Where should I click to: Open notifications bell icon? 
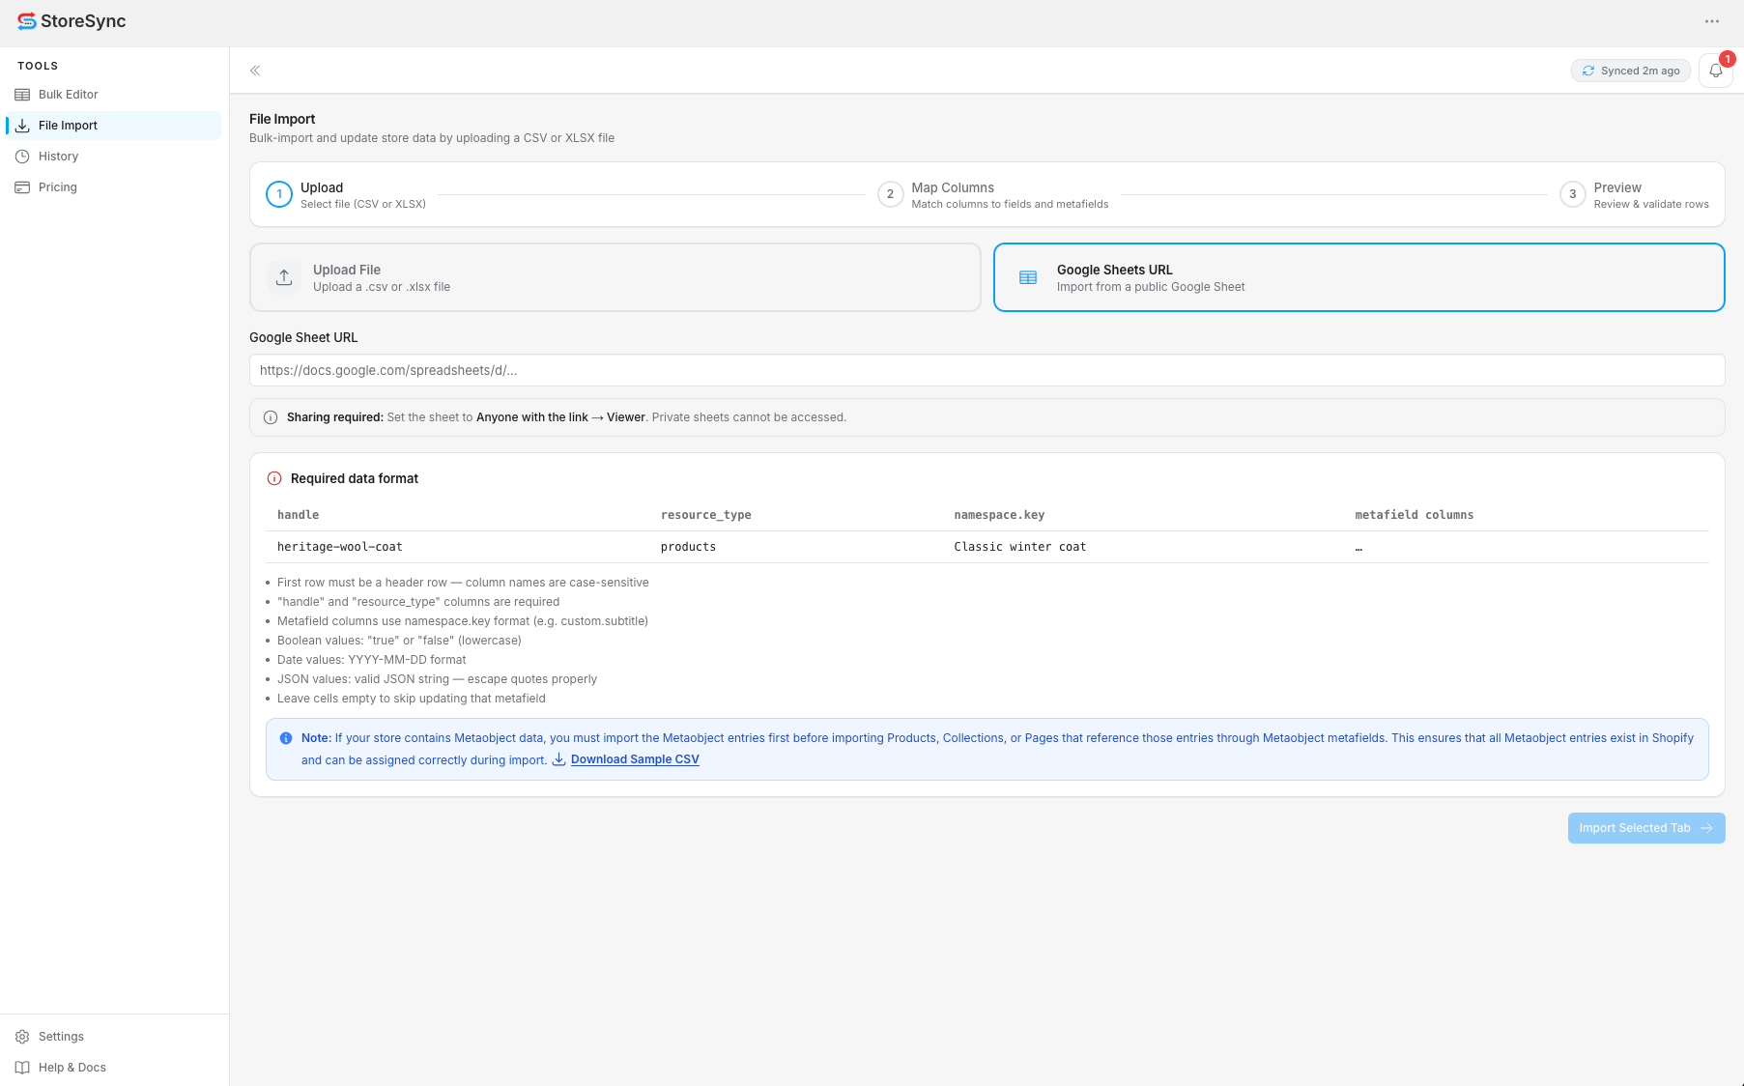point(1716,71)
